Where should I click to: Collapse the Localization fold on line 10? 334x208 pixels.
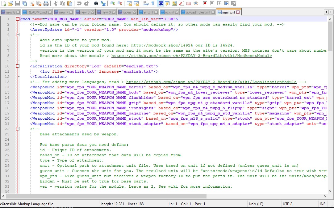pyautogui.click(x=18, y=66)
